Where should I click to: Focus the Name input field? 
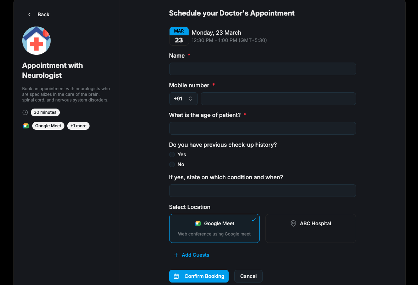pyautogui.click(x=262, y=69)
